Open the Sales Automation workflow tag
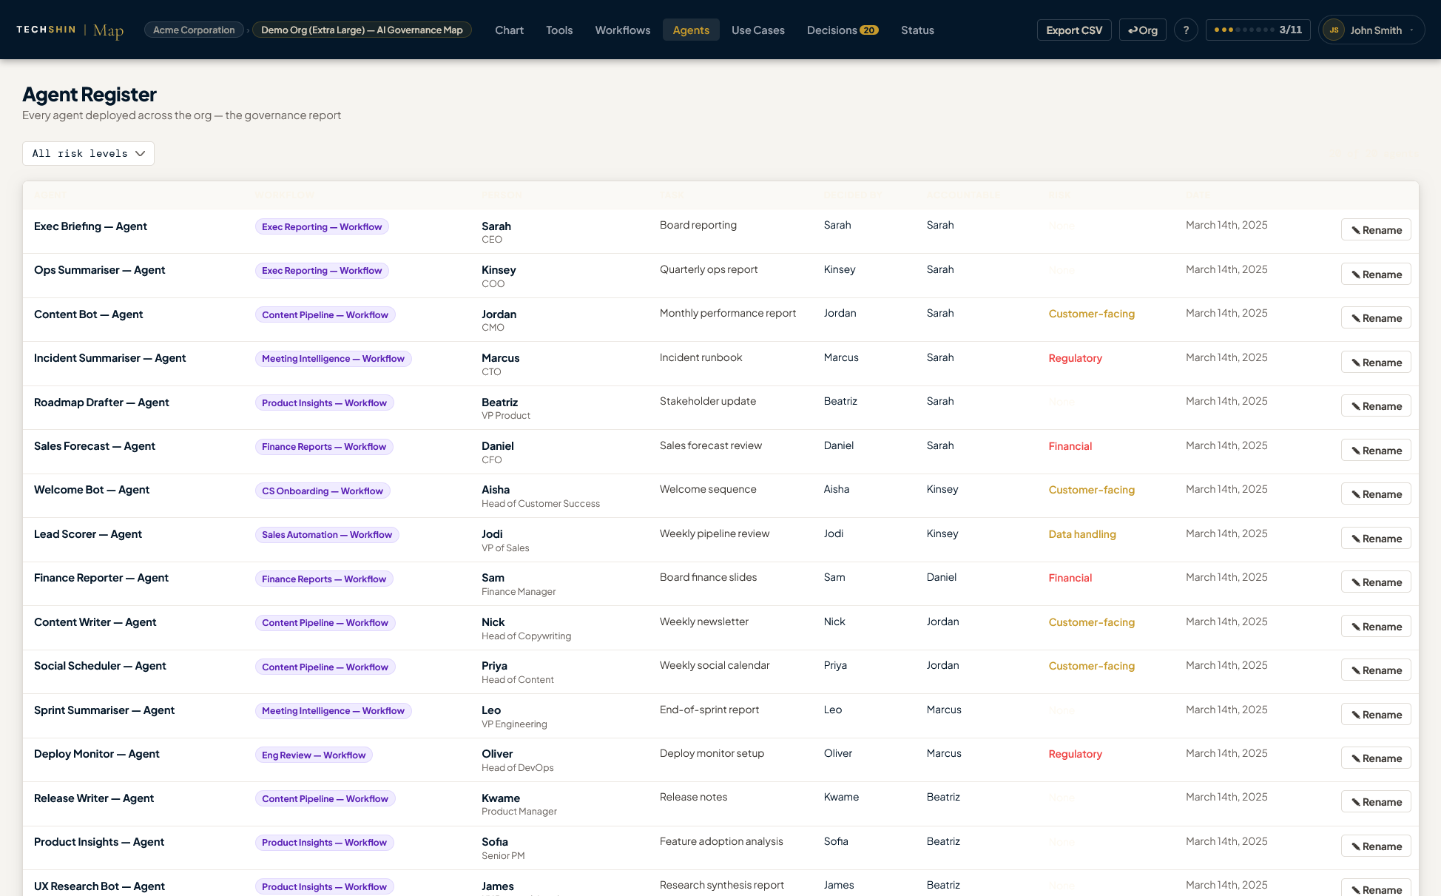1441x896 pixels. (x=327, y=535)
